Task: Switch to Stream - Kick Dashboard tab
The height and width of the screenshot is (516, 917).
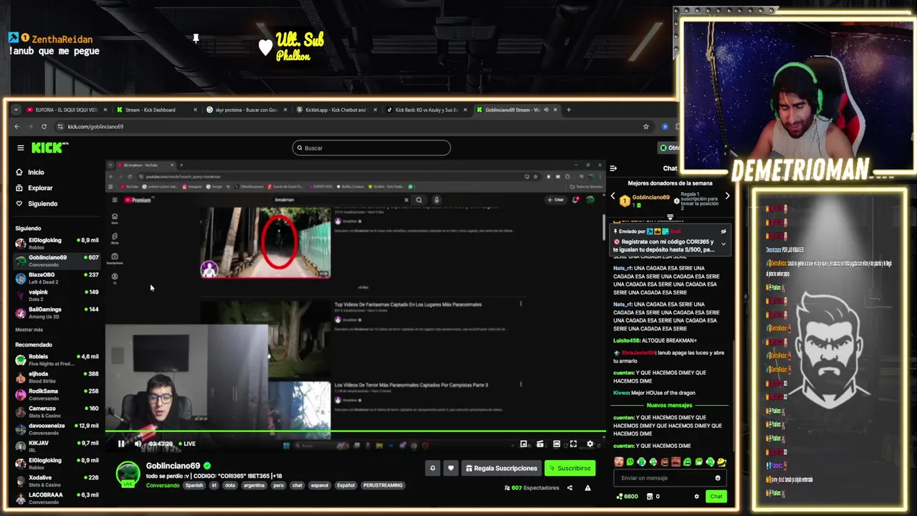Action: [x=155, y=110]
